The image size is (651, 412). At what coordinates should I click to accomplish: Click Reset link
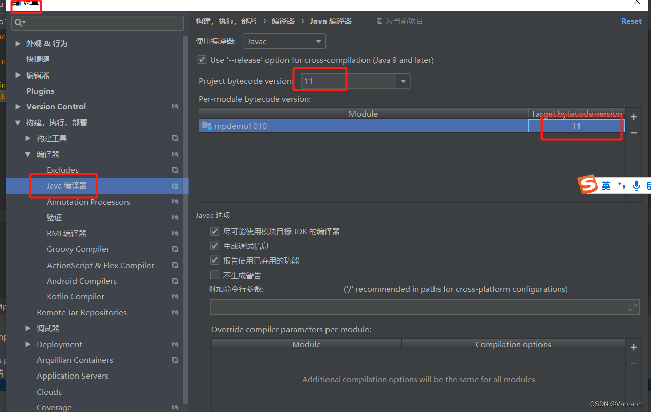point(631,21)
